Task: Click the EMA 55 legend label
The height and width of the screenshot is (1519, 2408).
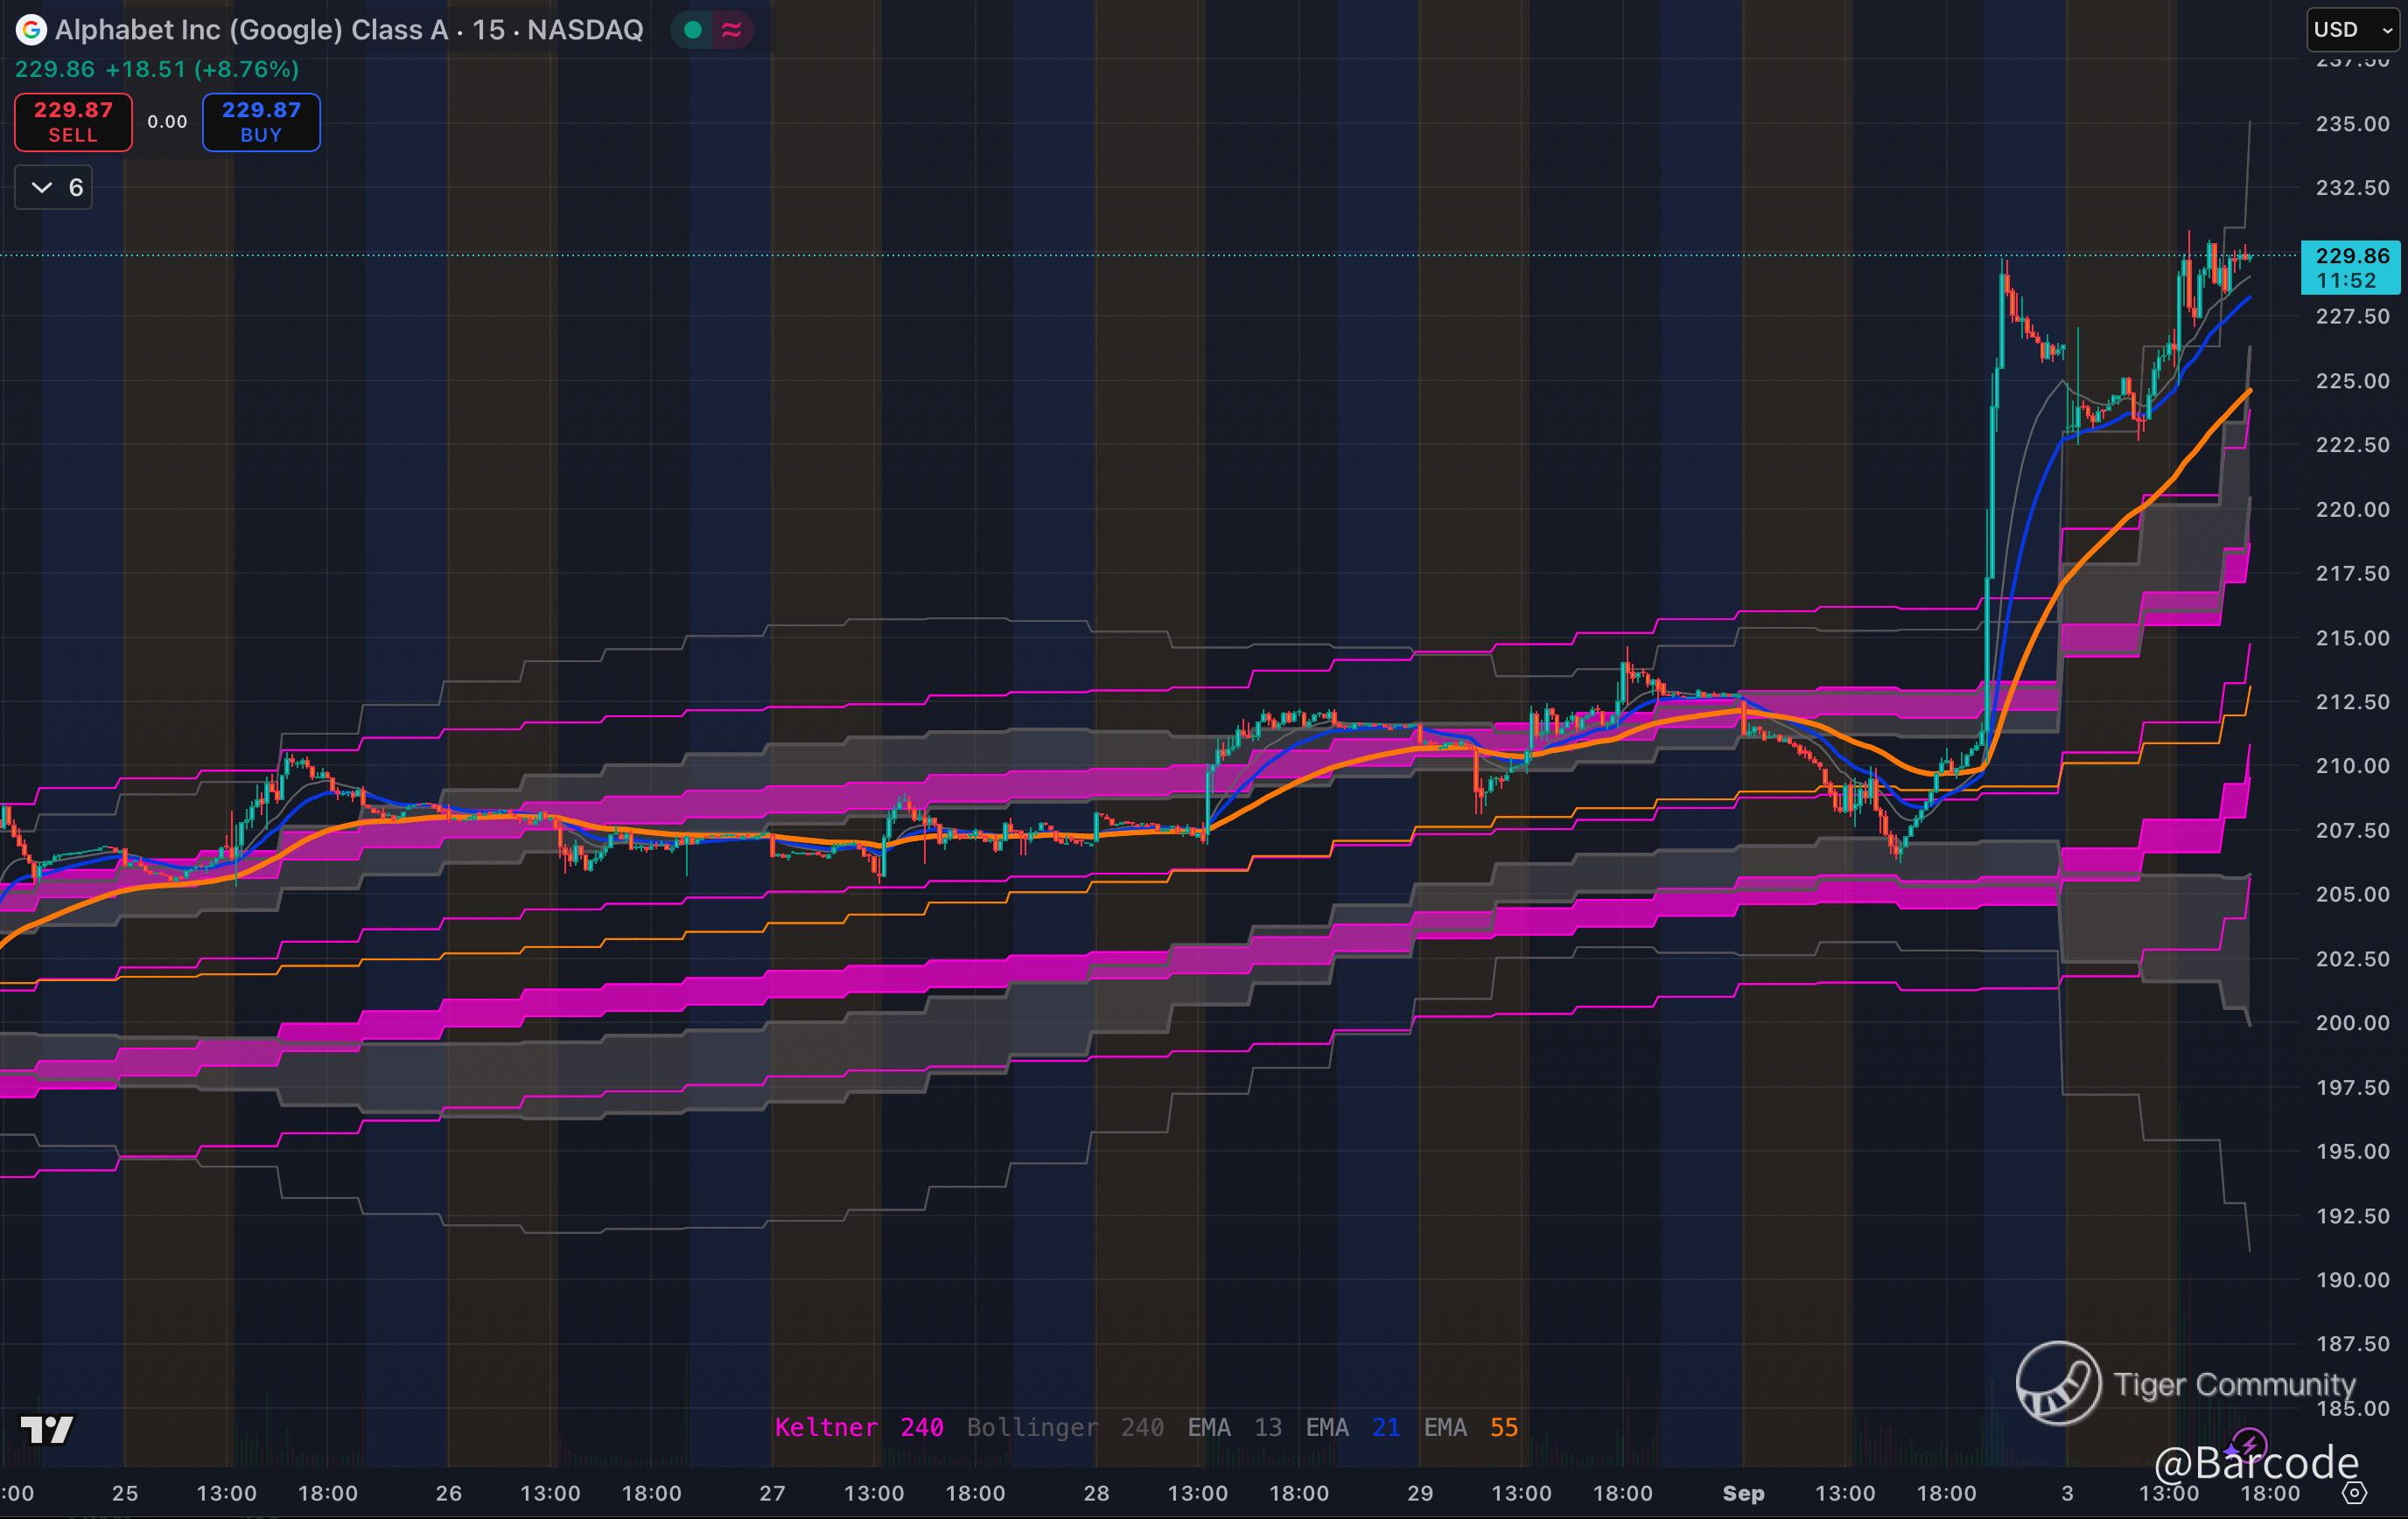Action: pyautogui.click(x=1470, y=1427)
